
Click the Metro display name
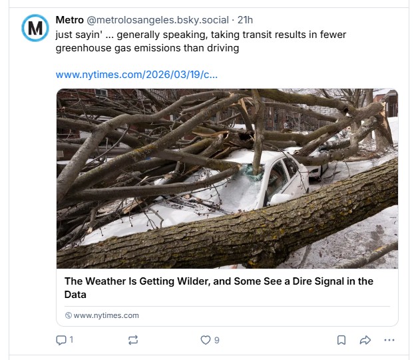[69, 20]
